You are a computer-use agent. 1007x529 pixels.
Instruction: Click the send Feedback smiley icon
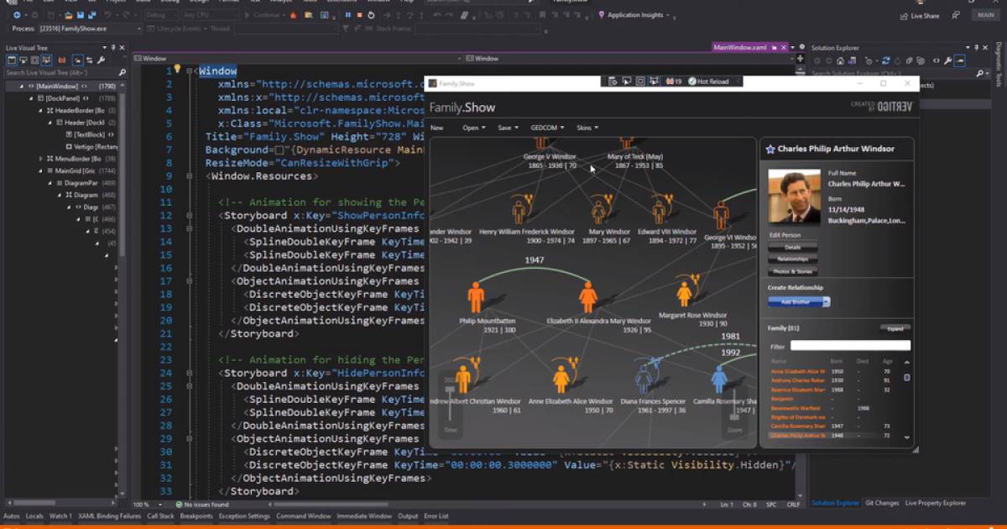point(957,14)
